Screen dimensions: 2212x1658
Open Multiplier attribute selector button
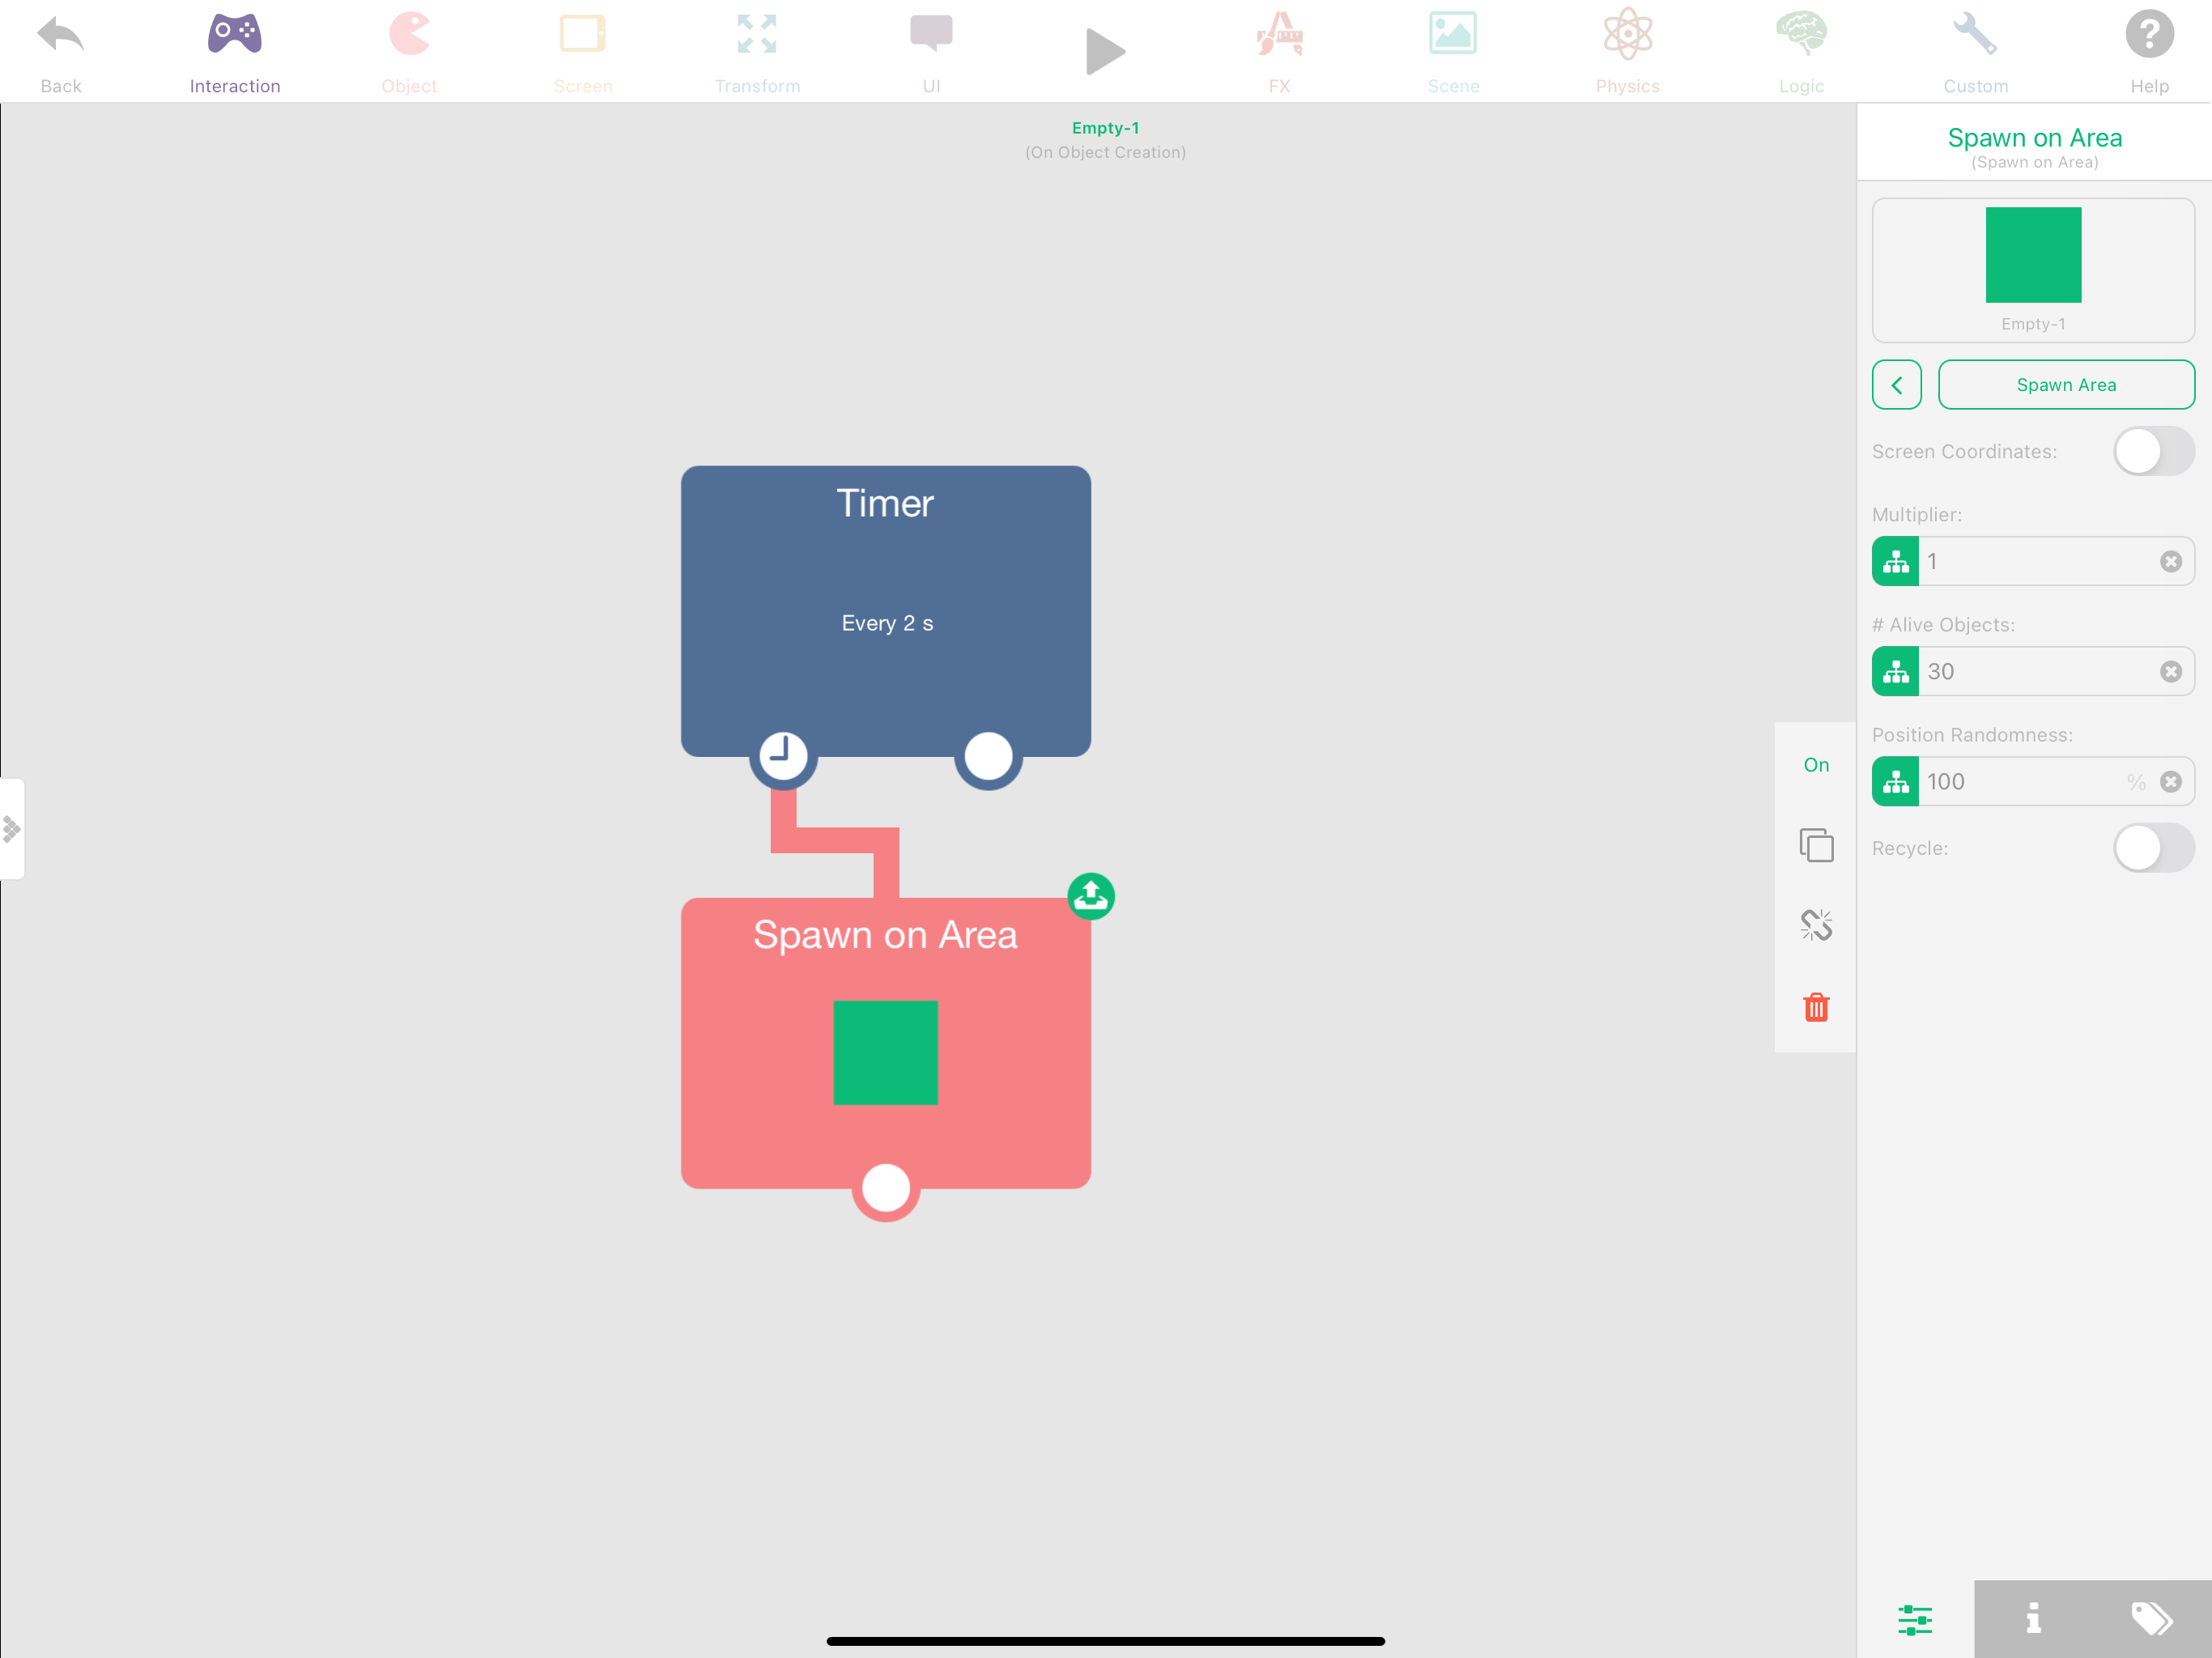(1895, 562)
